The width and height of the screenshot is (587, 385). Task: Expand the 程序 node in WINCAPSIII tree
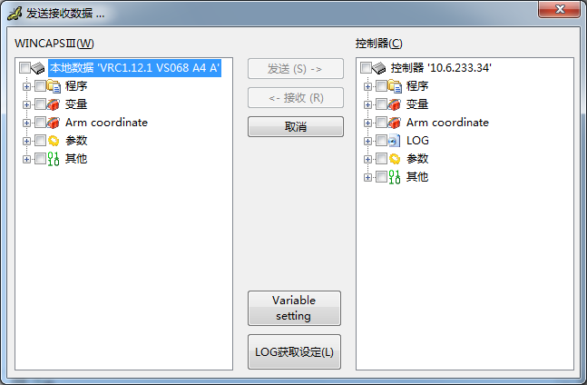click(x=26, y=86)
